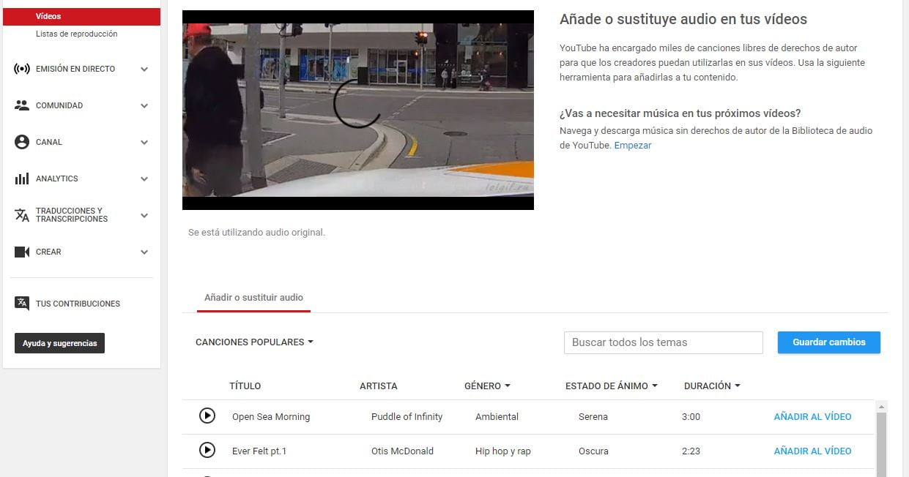The height and width of the screenshot is (477, 909).
Task: Play the Ever Felt pt.1 track preview
Action: tap(207, 450)
